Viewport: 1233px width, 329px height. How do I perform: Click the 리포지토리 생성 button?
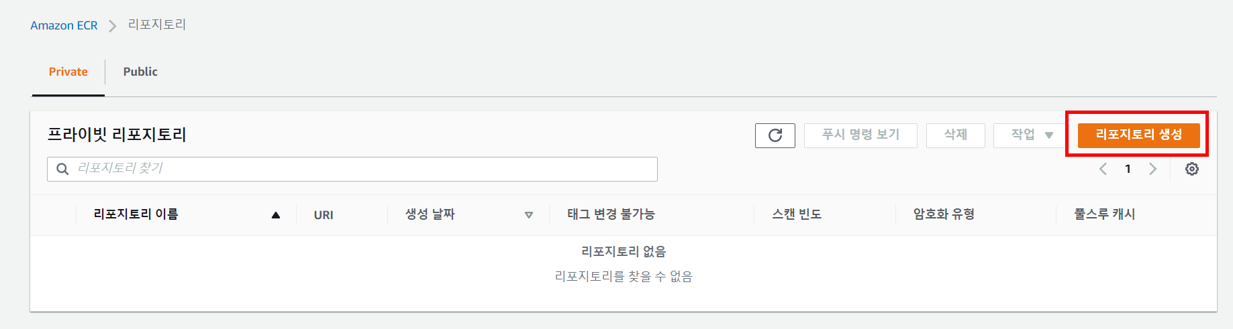click(1138, 135)
